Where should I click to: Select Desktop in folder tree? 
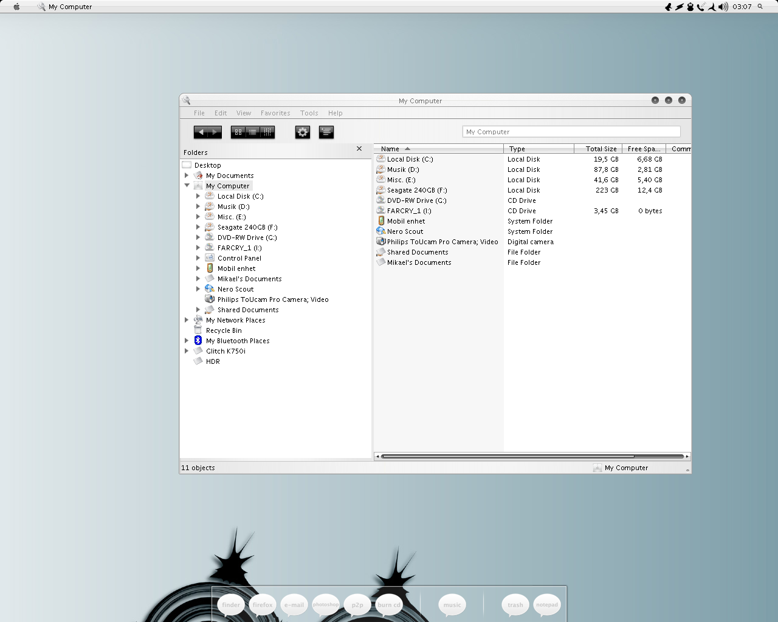[208, 165]
